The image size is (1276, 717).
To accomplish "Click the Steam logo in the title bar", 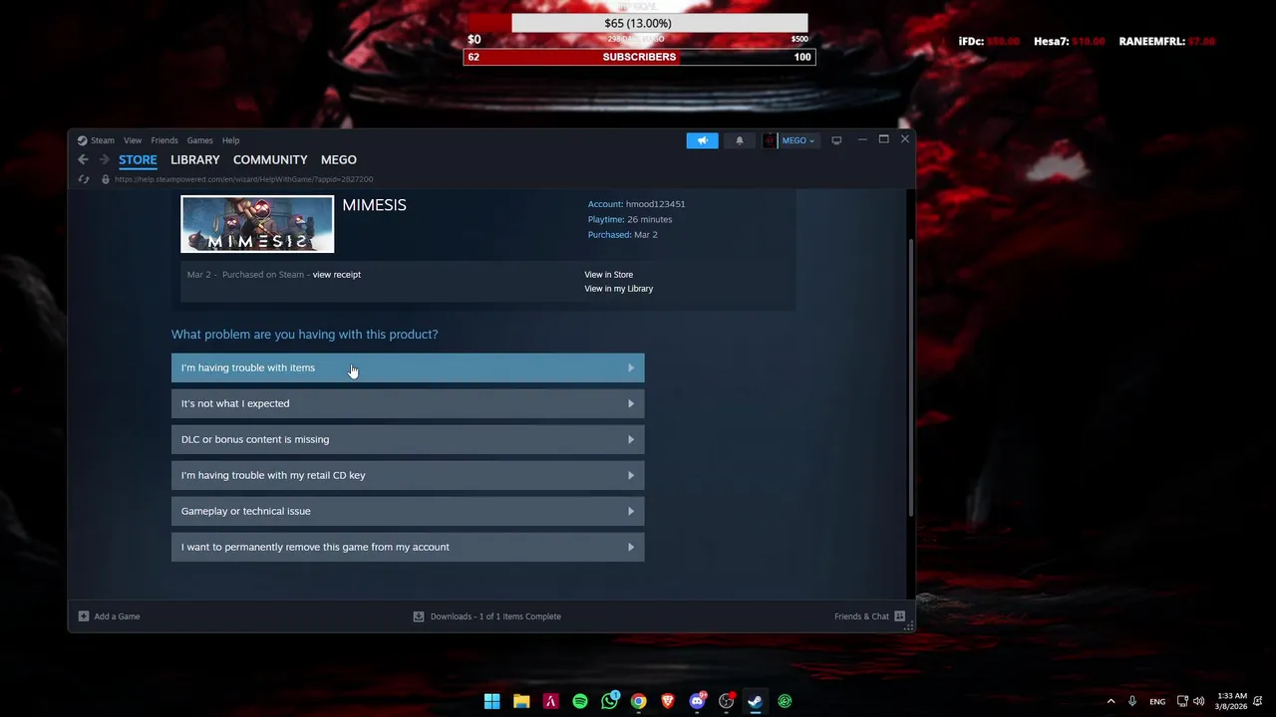I will 83,140.
